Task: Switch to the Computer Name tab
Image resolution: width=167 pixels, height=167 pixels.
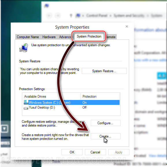Action: pos(28,37)
